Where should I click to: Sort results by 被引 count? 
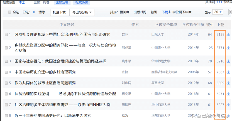click(154, 12)
